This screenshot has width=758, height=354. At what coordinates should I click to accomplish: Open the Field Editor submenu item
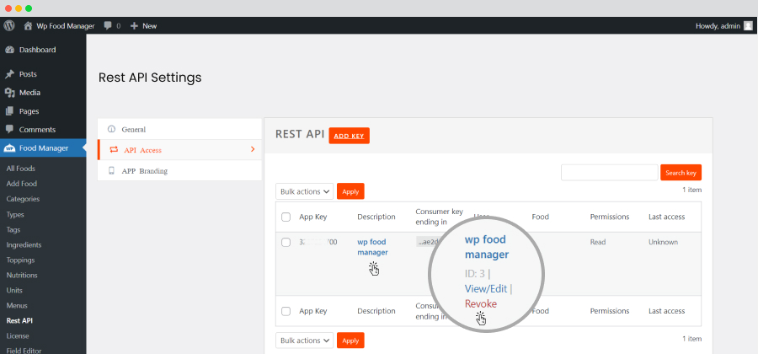pyautogui.click(x=24, y=351)
